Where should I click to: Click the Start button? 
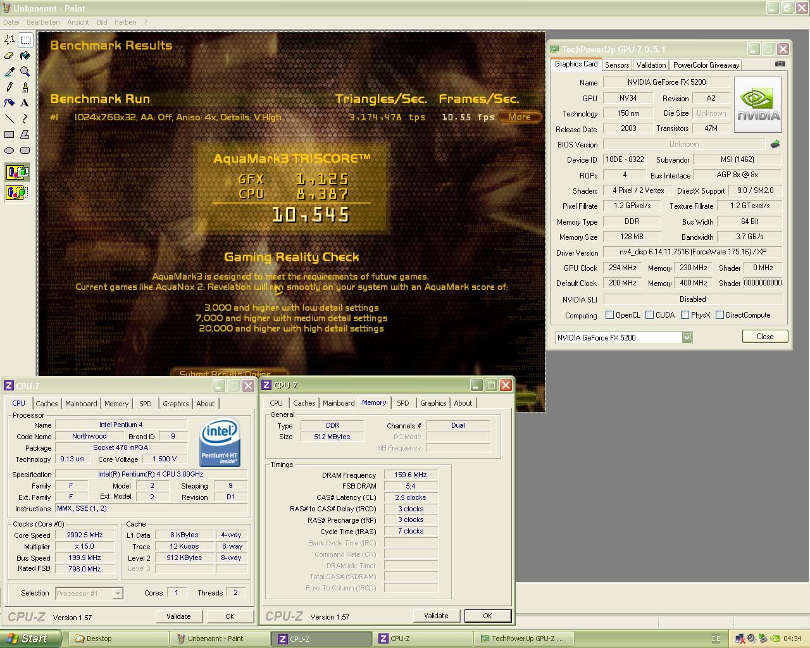tap(30, 639)
